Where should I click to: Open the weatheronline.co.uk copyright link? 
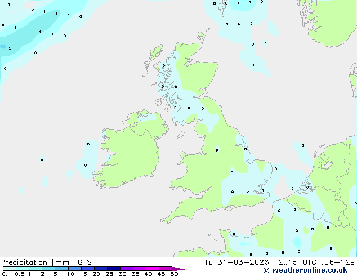(x=305, y=270)
